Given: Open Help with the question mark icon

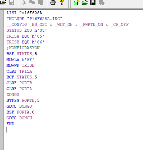Looking at the screenshot, I should [62, 3].
